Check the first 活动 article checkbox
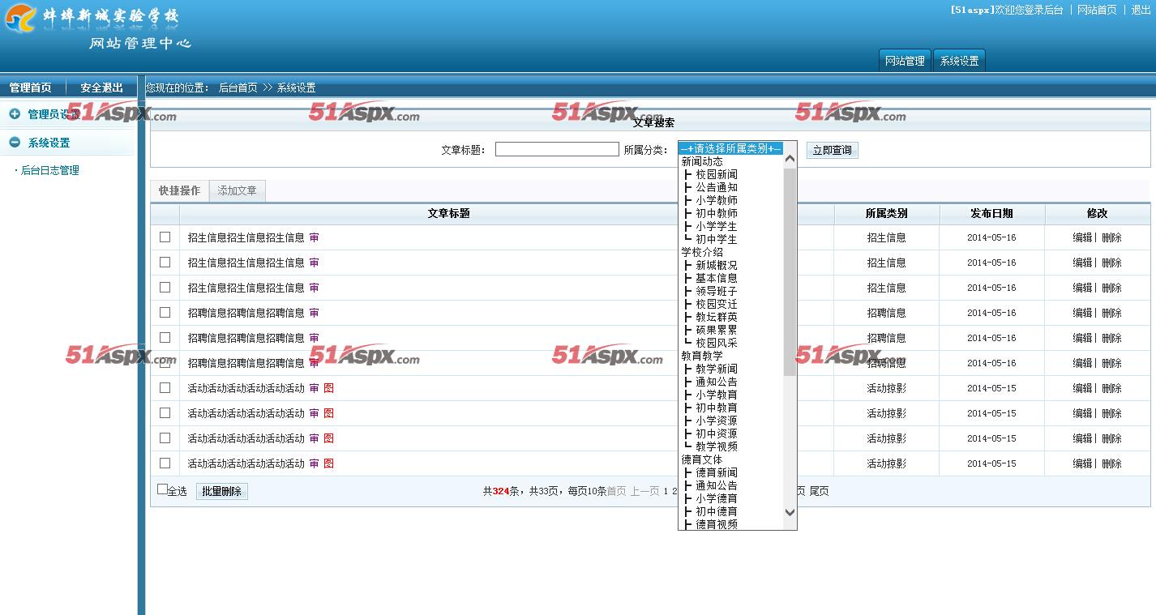The width and height of the screenshot is (1156, 615). (165, 387)
